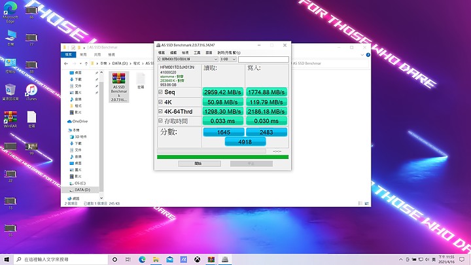Select desktop image thumbnail labeled 66

[31, 12]
